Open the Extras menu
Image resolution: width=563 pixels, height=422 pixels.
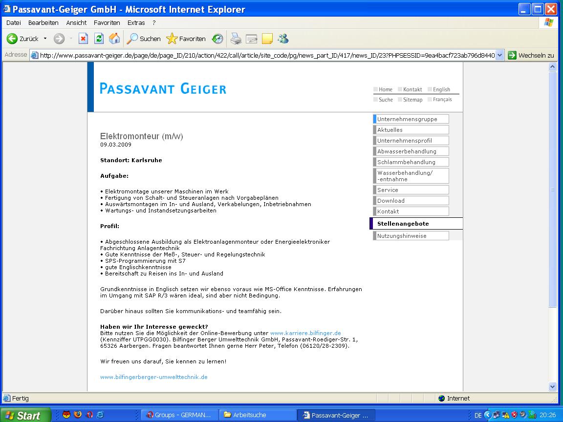tap(136, 22)
